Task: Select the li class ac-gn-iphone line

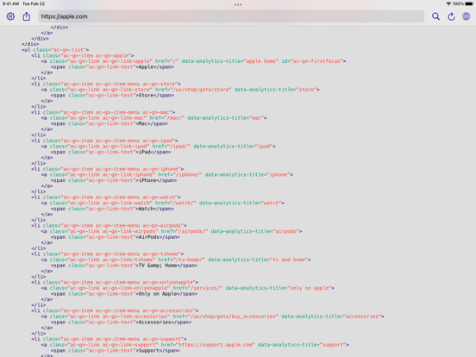Action: (x=108, y=169)
